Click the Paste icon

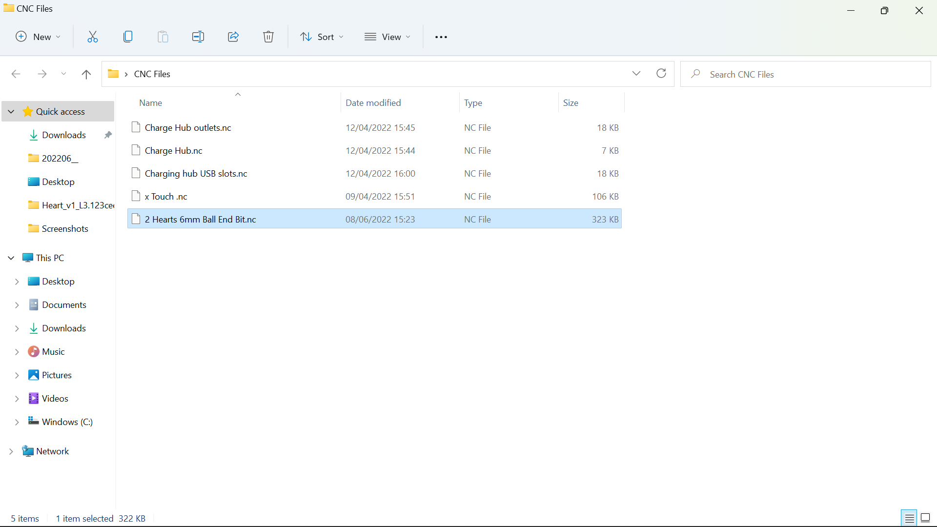click(x=163, y=37)
